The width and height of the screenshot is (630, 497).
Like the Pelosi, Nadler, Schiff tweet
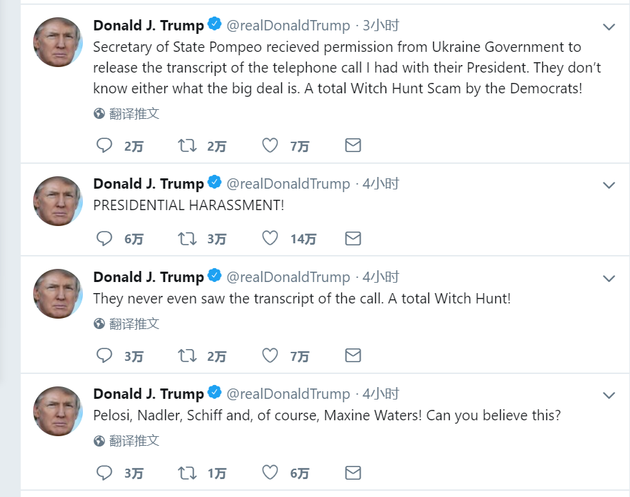pos(270,473)
